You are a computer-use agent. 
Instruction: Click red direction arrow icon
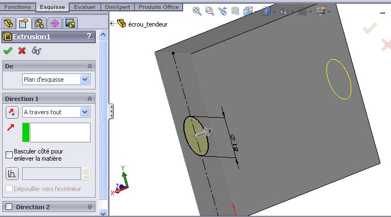pos(10,128)
